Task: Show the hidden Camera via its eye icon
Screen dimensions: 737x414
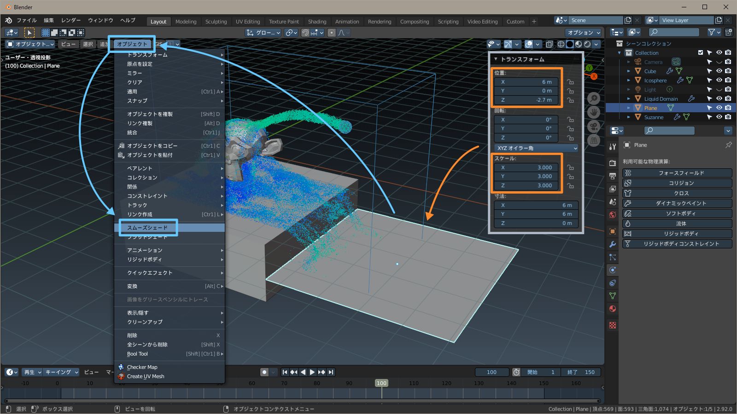Action: click(719, 62)
